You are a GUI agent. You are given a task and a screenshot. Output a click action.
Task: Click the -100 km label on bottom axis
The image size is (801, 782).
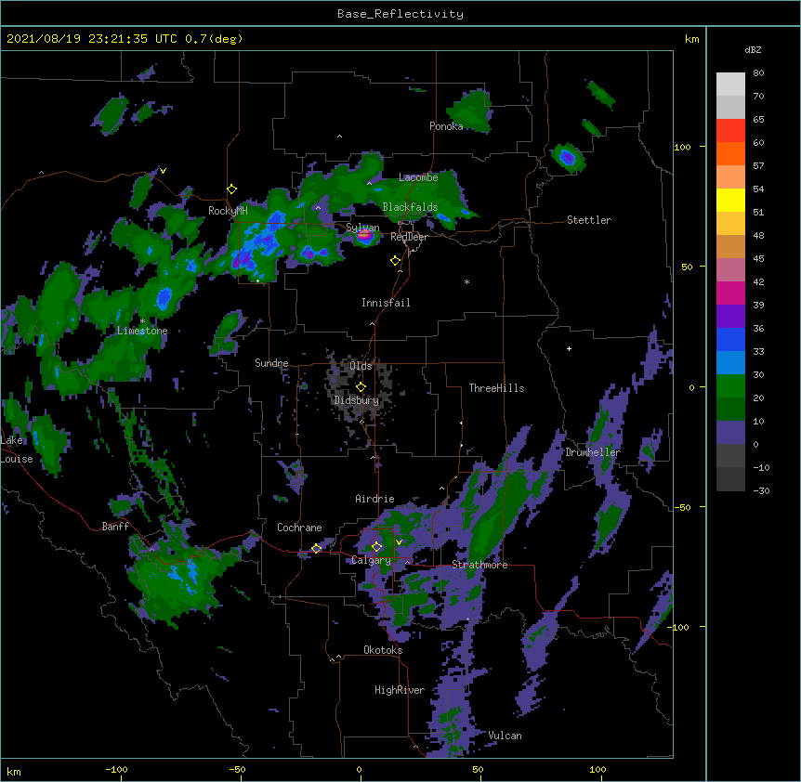[x=116, y=769]
